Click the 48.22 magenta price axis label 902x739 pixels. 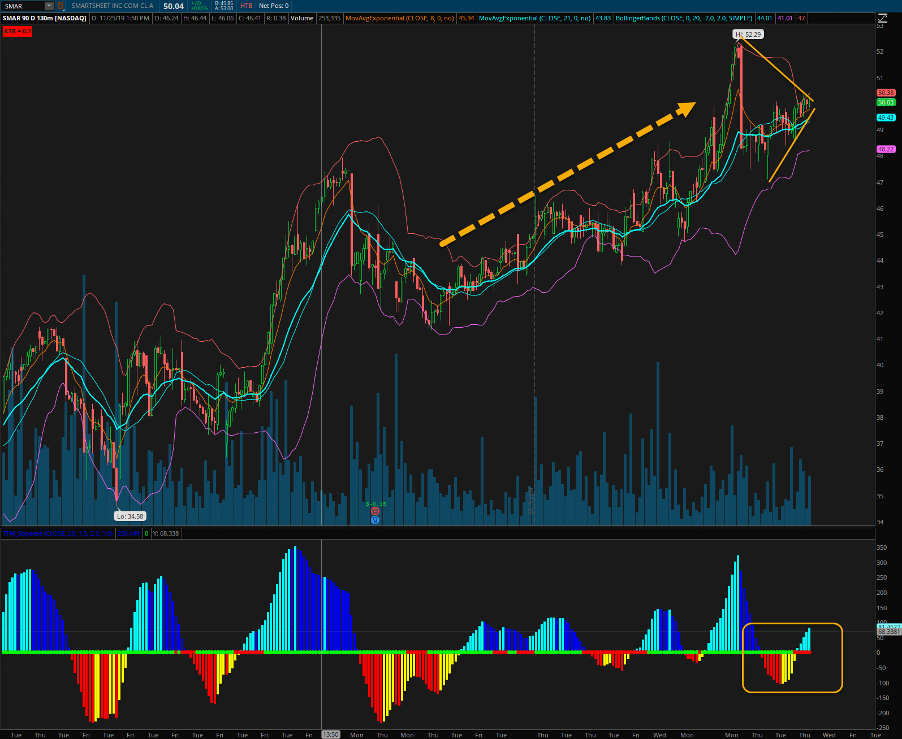[886, 149]
